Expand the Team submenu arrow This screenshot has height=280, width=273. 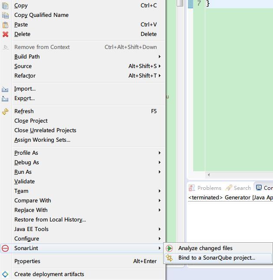pos(160,191)
